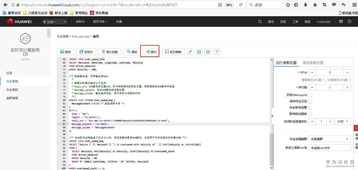
Task: Switch to the 调试参数设置 tab
Action: point(313,63)
